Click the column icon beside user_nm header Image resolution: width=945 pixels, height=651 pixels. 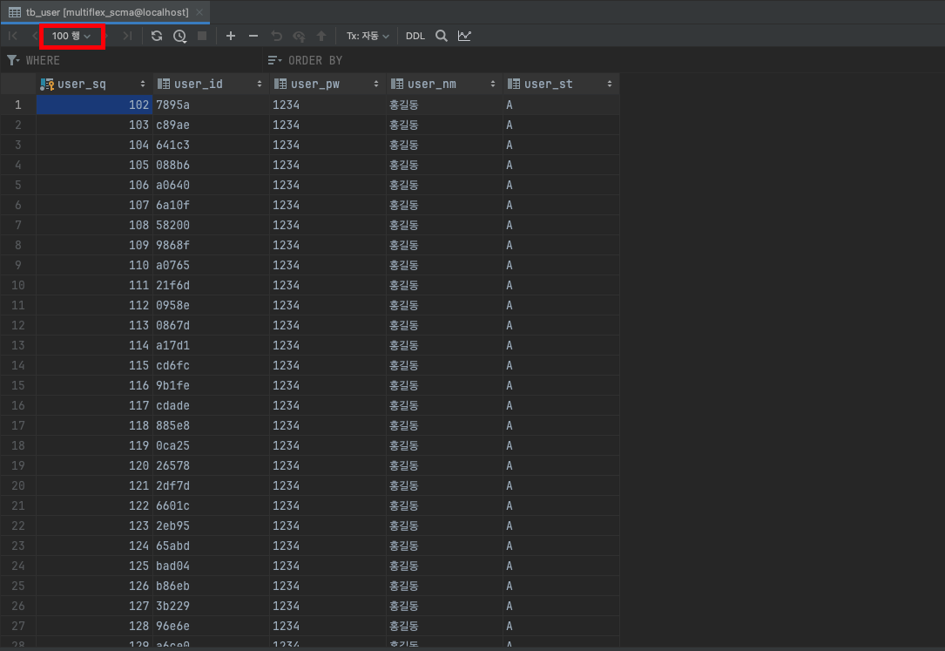(x=397, y=84)
